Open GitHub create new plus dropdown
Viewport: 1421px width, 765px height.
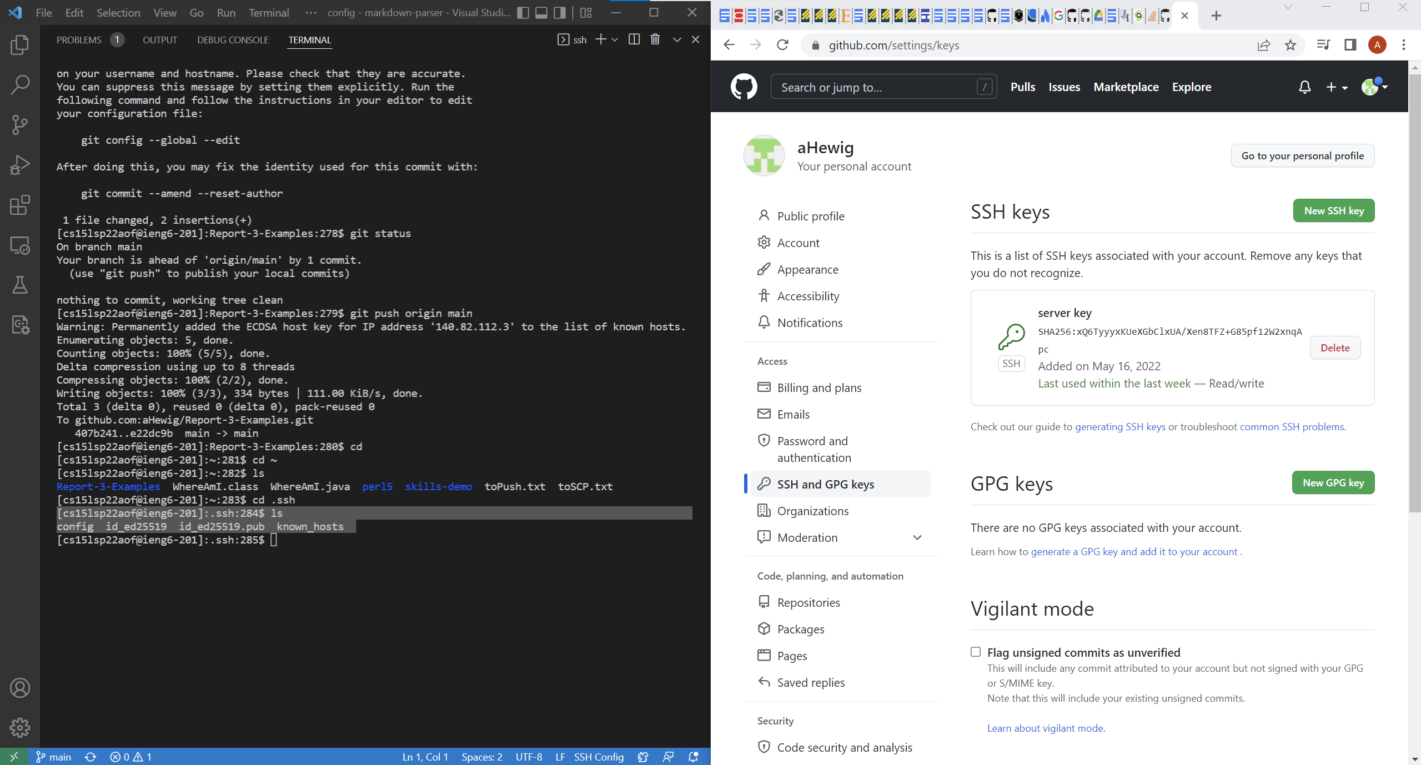coord(1336,87)
